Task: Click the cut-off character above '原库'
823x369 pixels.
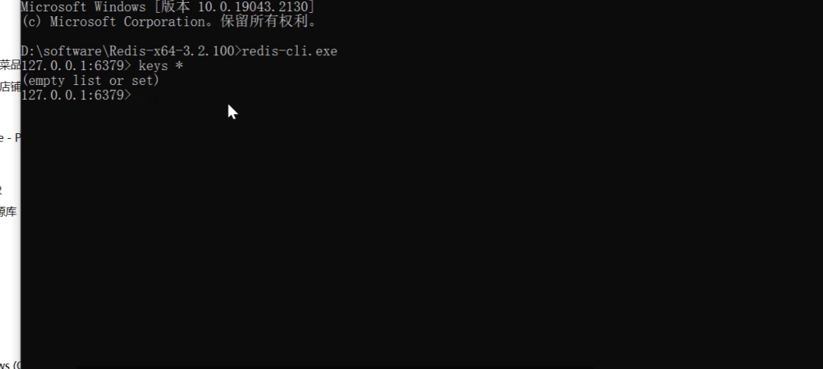Action: (x=1, y=190)
